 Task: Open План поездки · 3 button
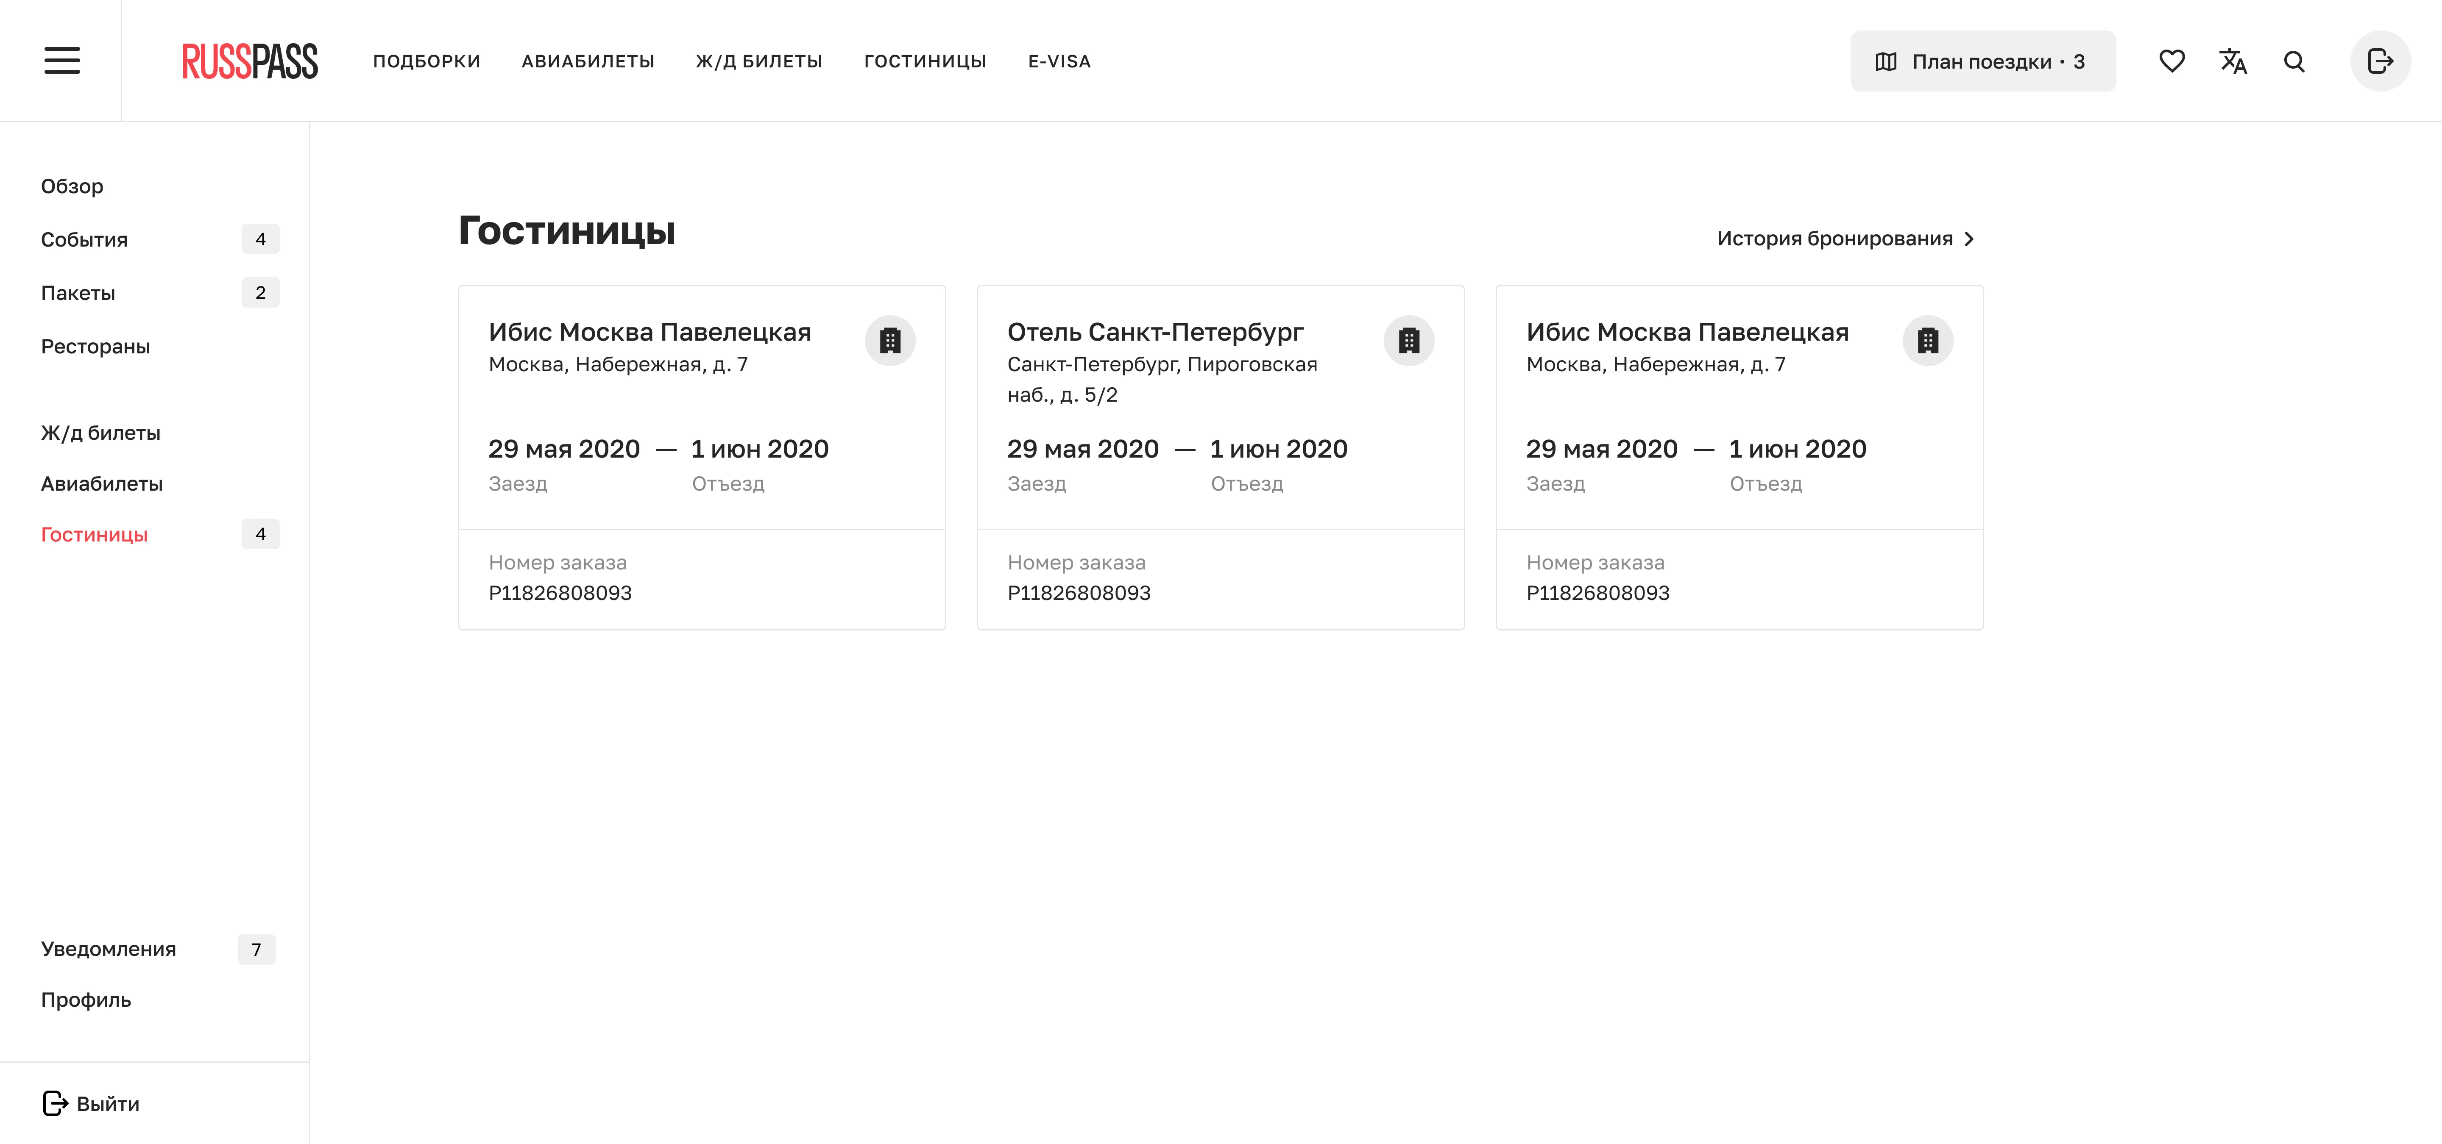[x=1982, y=61]
